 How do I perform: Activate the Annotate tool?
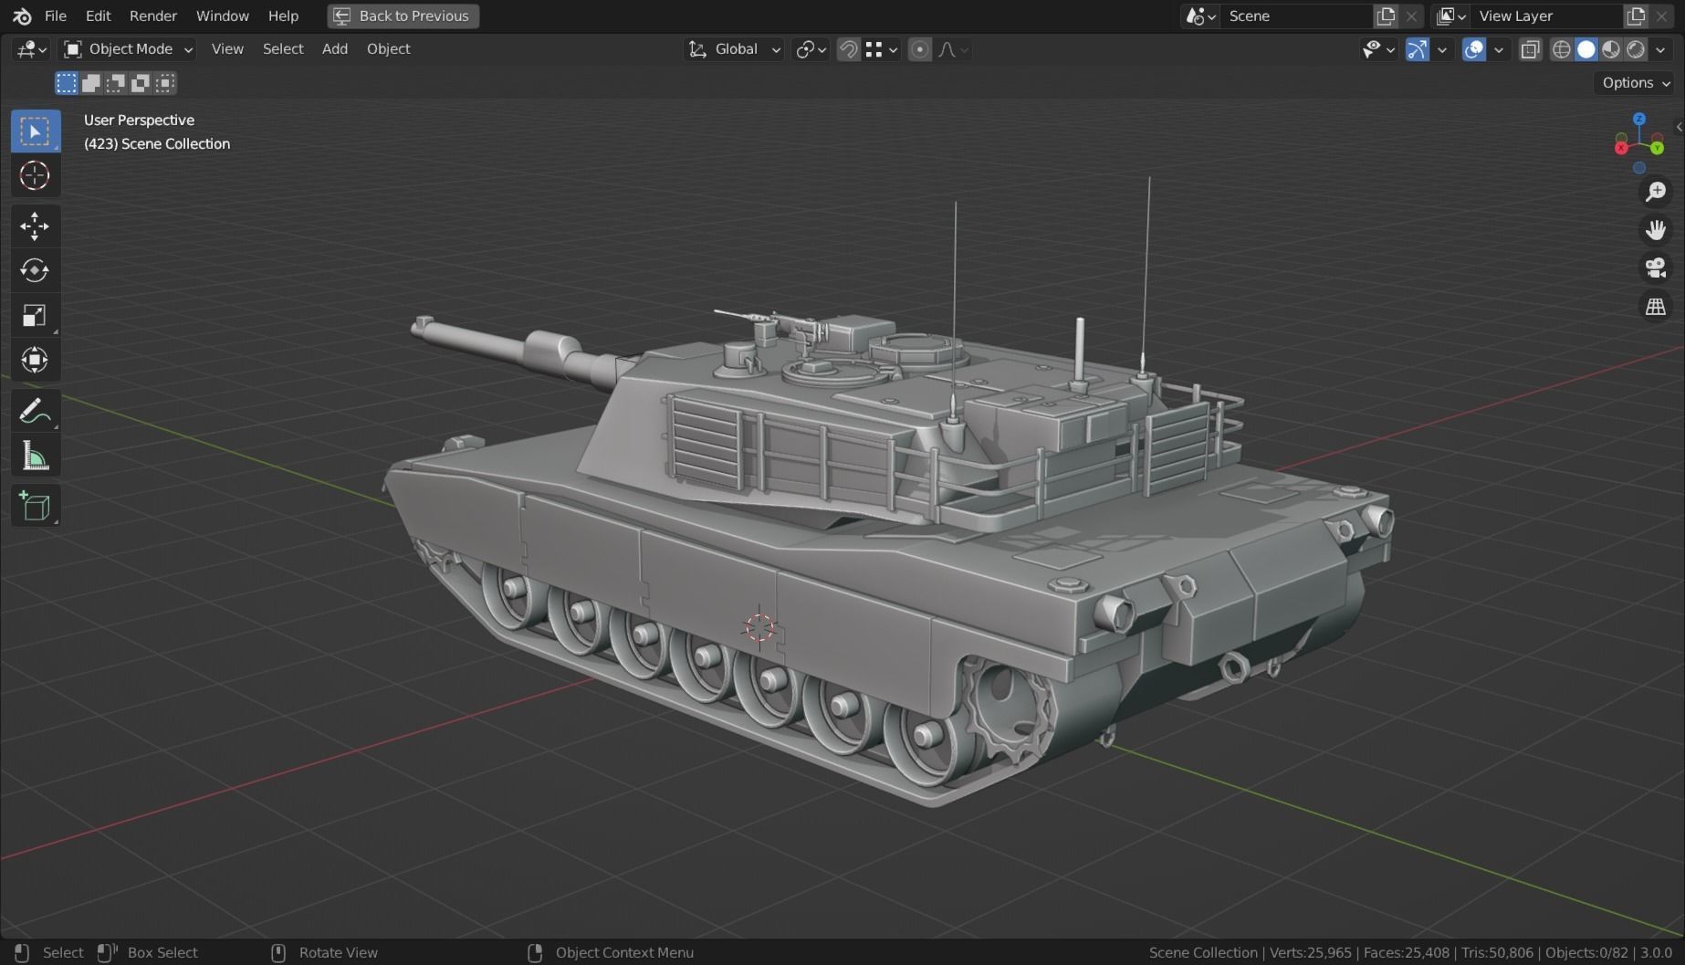pos(35,412)
